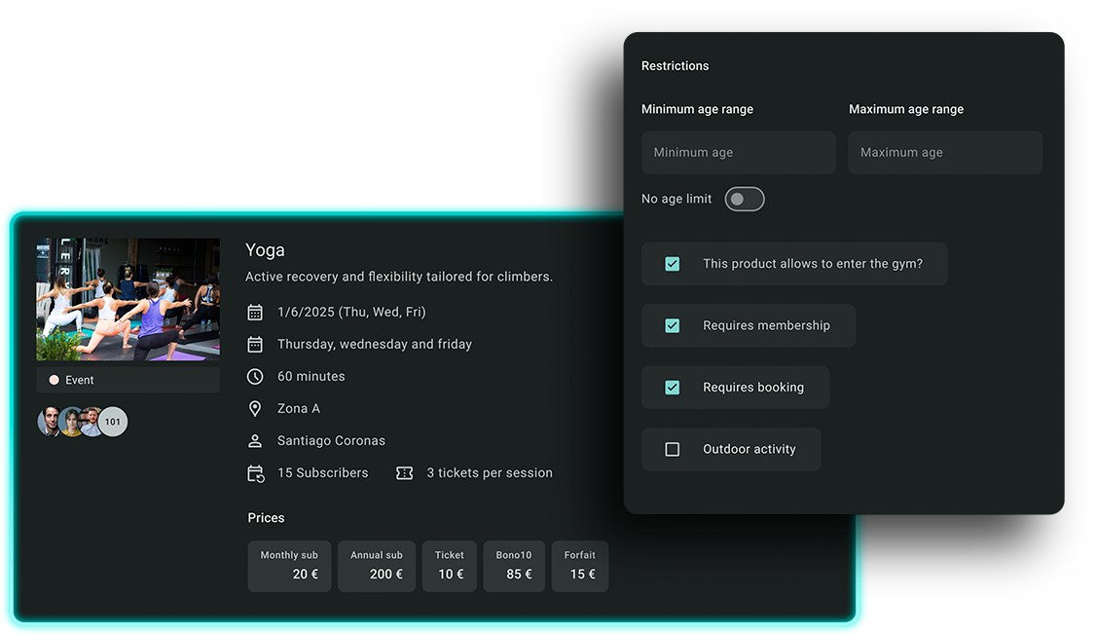
Task: Click the subscribers calendar icon
Action: 255,473
